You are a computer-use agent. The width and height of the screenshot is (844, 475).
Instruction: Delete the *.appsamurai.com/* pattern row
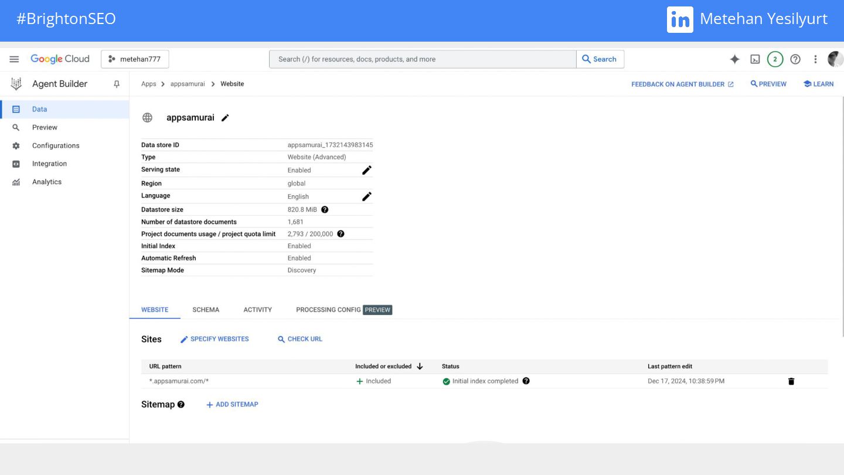(791, 381)
